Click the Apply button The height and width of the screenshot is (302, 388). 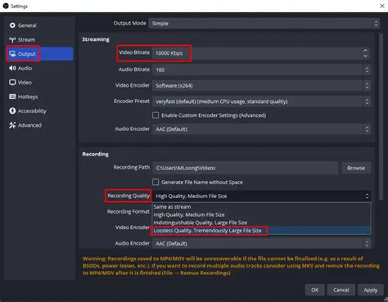370,290
